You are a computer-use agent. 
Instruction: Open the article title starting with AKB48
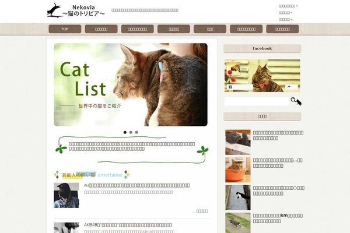[128, 225]
